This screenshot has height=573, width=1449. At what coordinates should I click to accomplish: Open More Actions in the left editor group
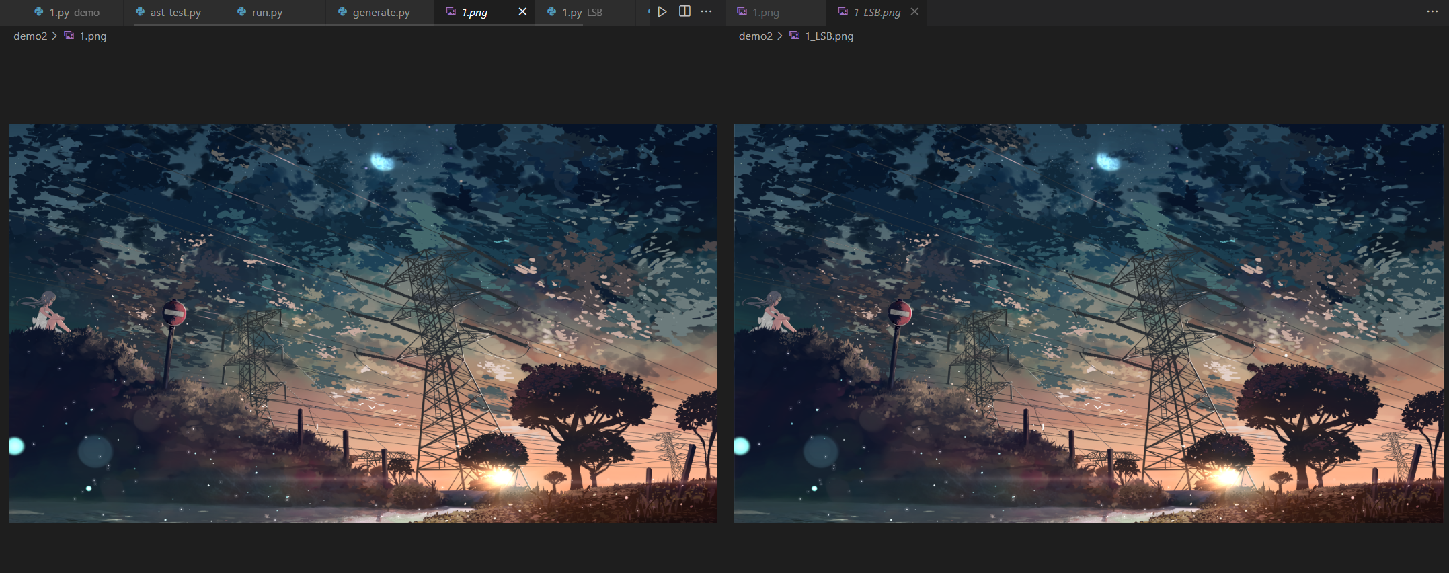point(706,11)
